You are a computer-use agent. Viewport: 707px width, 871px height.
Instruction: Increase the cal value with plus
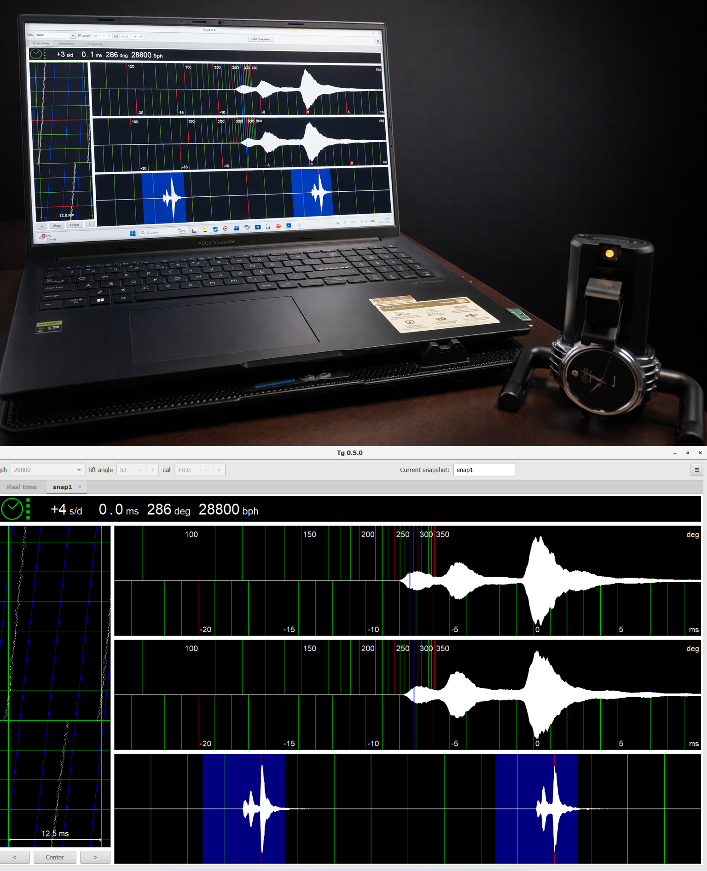click(x=219, y=470)
